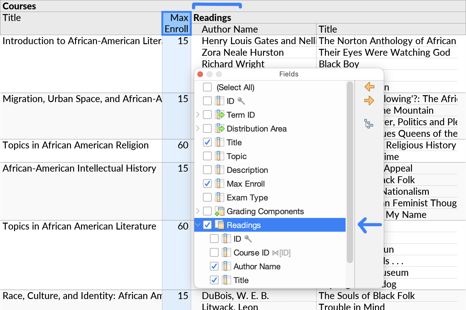Expand the Grading Components group

tap(198, 211)
